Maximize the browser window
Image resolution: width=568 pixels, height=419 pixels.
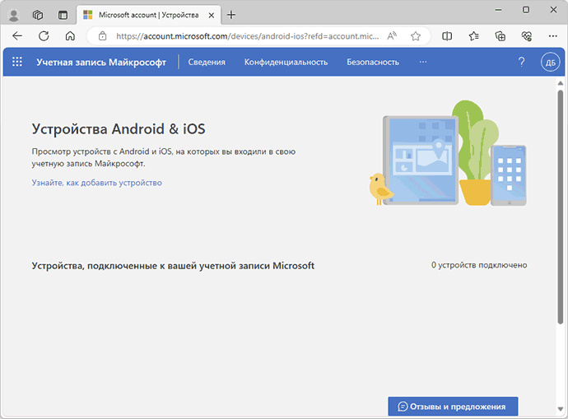[526, 10]
